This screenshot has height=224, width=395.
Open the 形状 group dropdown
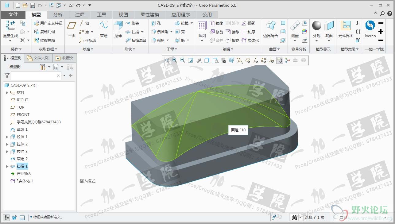pos(130,49)
